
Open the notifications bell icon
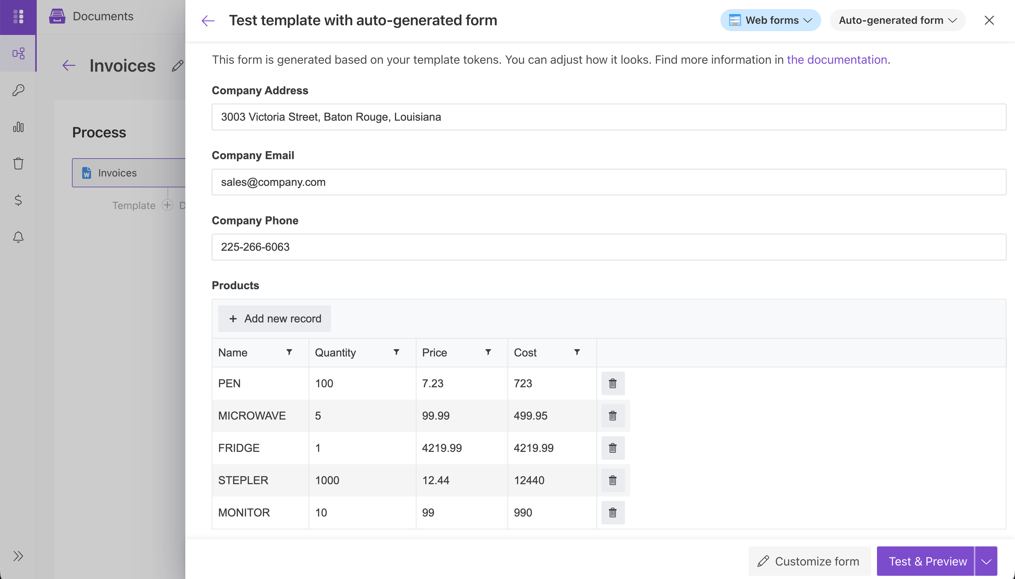pos(18,237)
